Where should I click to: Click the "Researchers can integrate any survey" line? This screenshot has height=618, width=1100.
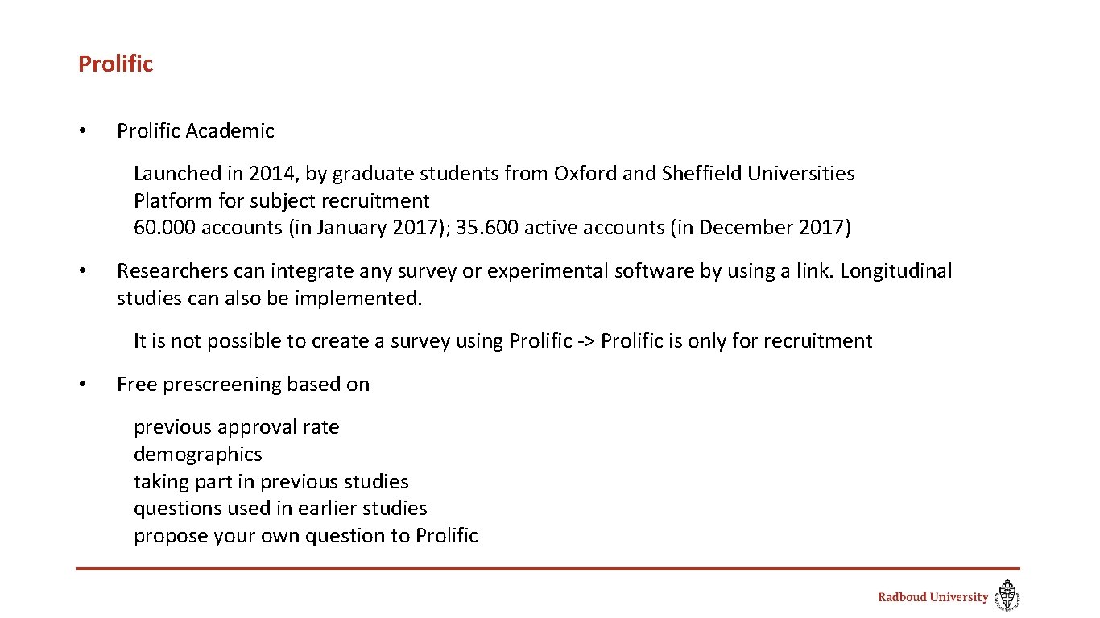pyautogui.click(x=534, y=271)
